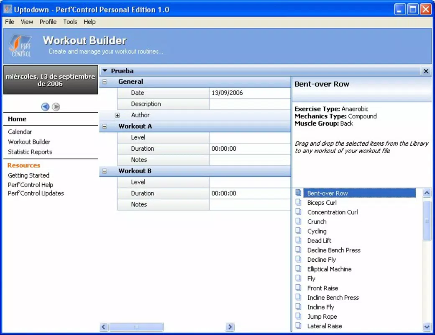
Task: Open Workout Builder from sidebar
Action: point(29,142)
